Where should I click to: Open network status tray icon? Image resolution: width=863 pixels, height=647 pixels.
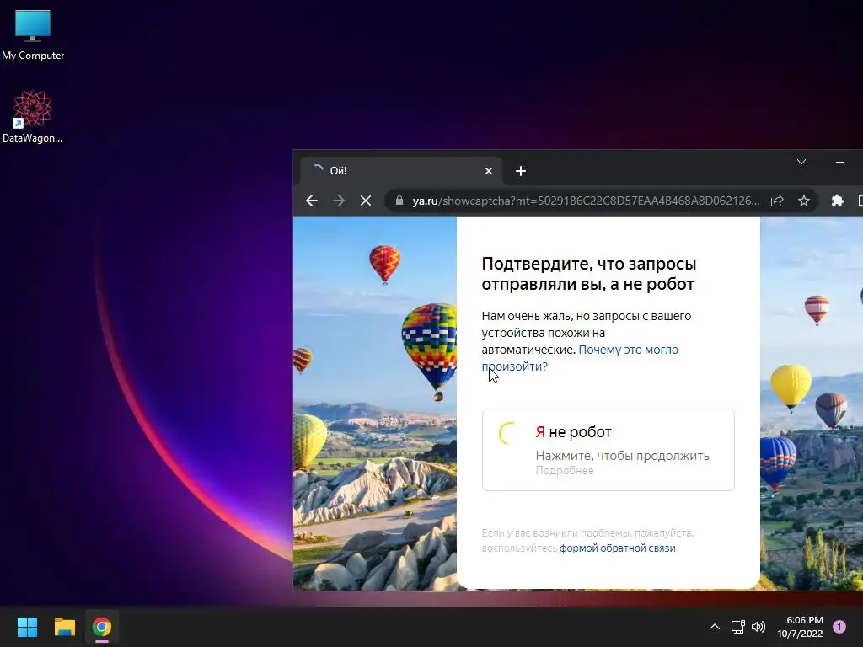737,627
